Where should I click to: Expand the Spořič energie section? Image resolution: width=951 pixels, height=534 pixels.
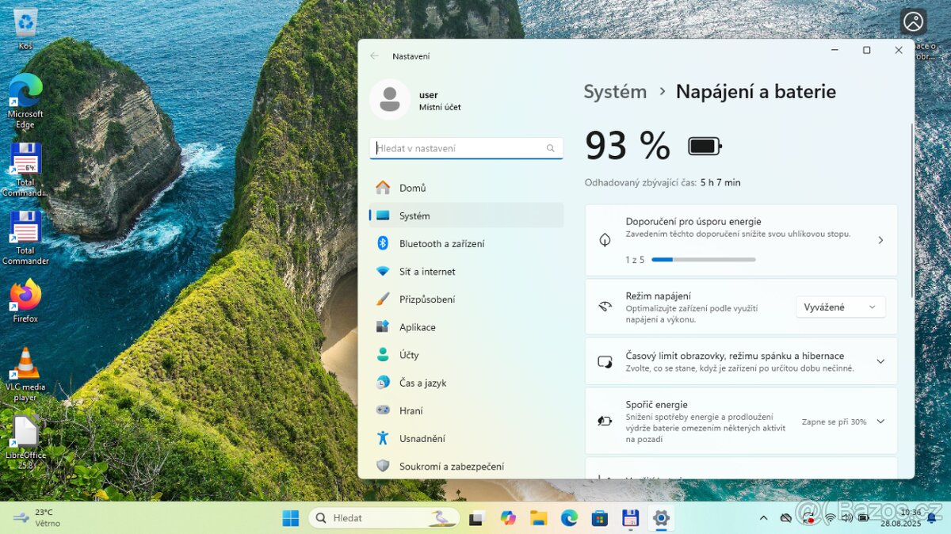(880, 421)
